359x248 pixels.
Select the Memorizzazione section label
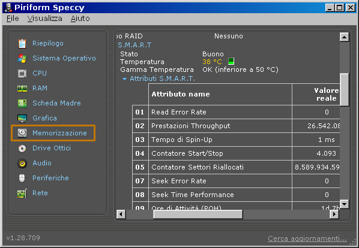click(59, 133)
